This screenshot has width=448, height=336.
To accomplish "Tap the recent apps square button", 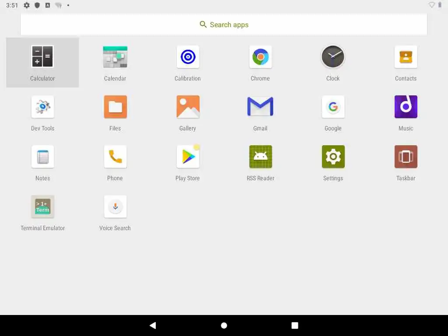I will [x=294, y=325].
